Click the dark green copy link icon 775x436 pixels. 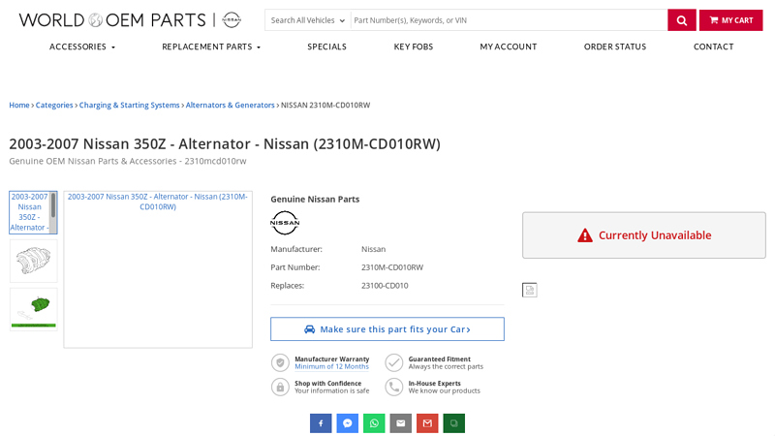pyautogui.click(x=454, y=423)
